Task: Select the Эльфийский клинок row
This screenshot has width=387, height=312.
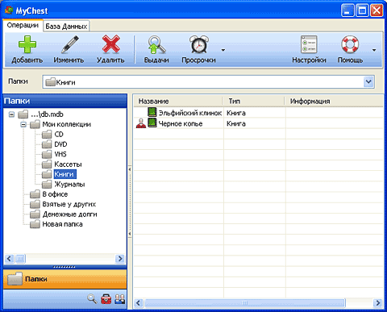Action: click(x=258, y=113)
